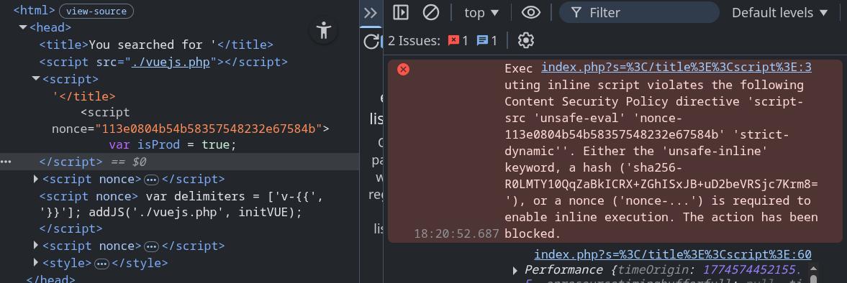847x283 pixels.
Task: Open console settings gear icon
Action: coord(525,40)
